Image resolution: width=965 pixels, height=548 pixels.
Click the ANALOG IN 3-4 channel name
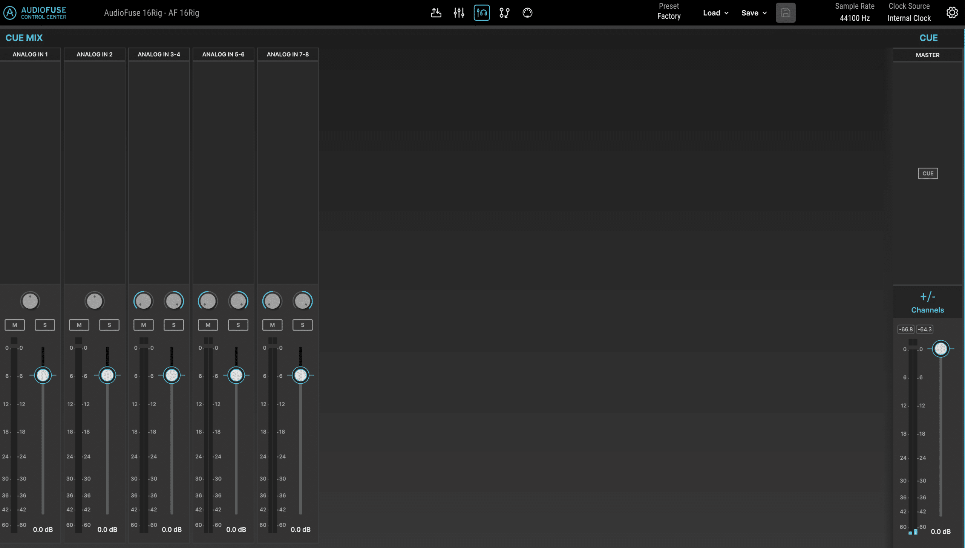159,54
